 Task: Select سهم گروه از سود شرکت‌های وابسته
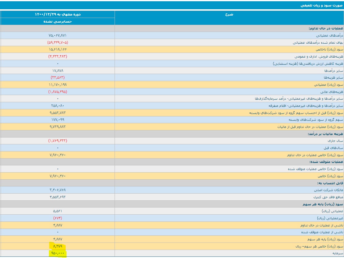tap(316, 120)
